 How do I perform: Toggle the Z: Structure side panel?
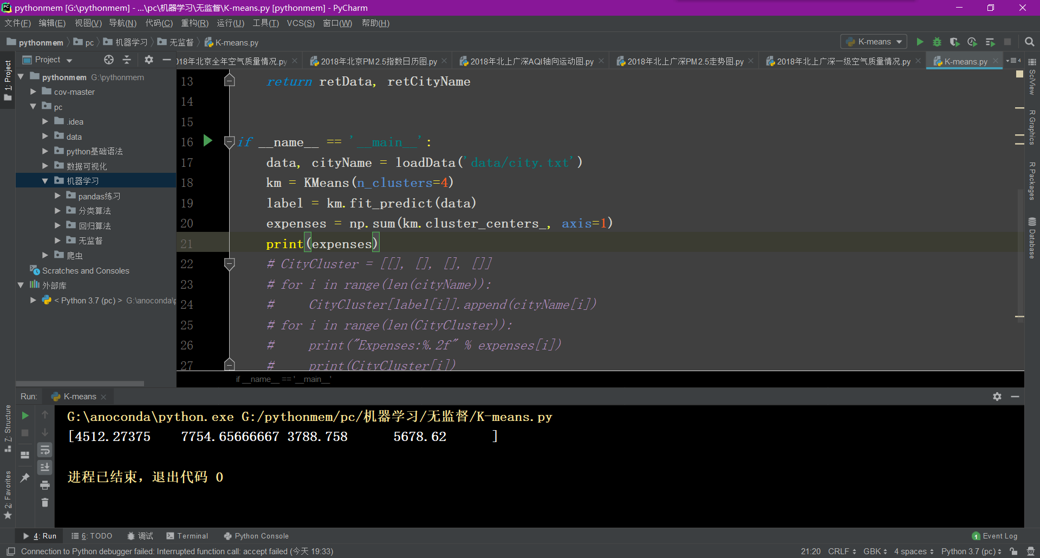8,428
